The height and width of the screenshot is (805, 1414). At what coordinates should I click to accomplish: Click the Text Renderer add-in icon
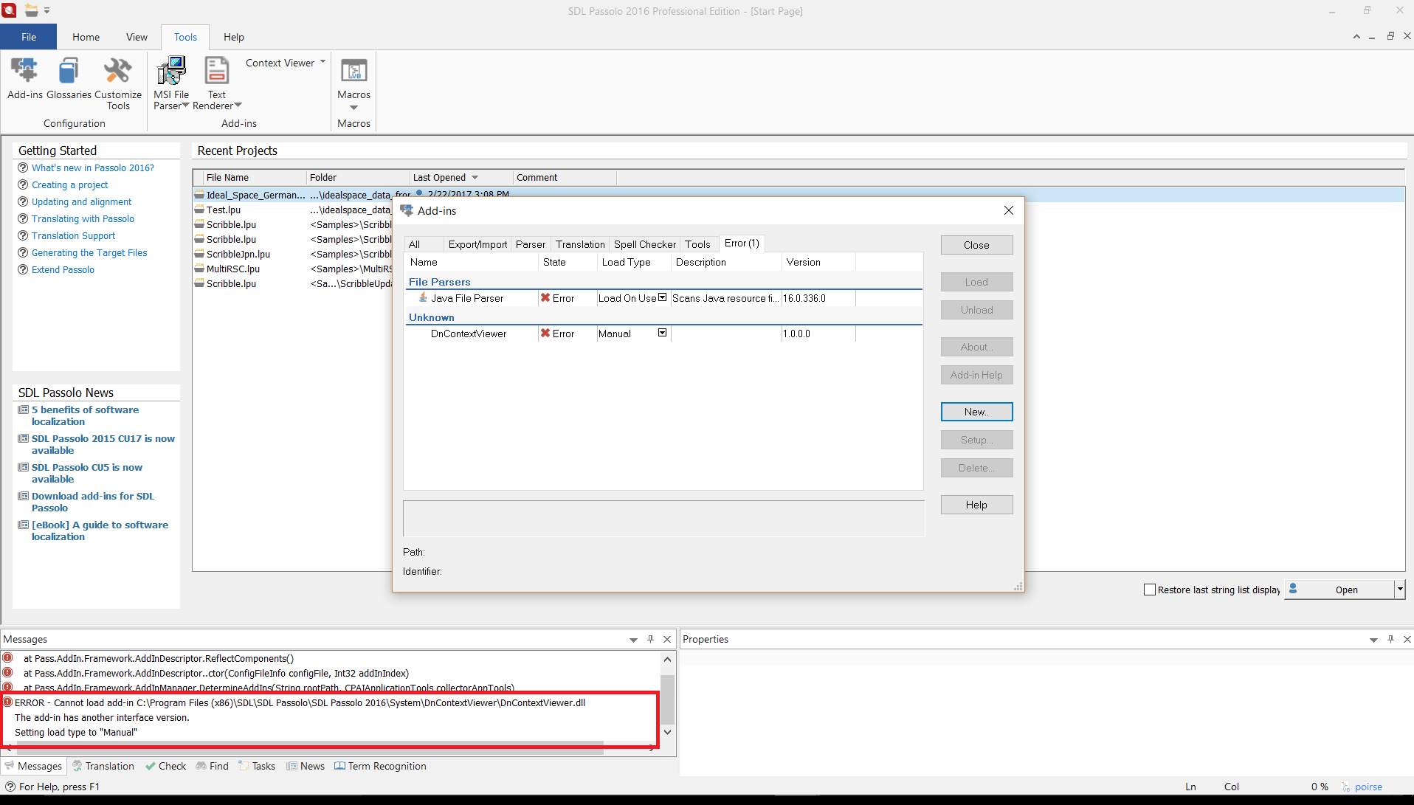216,71
